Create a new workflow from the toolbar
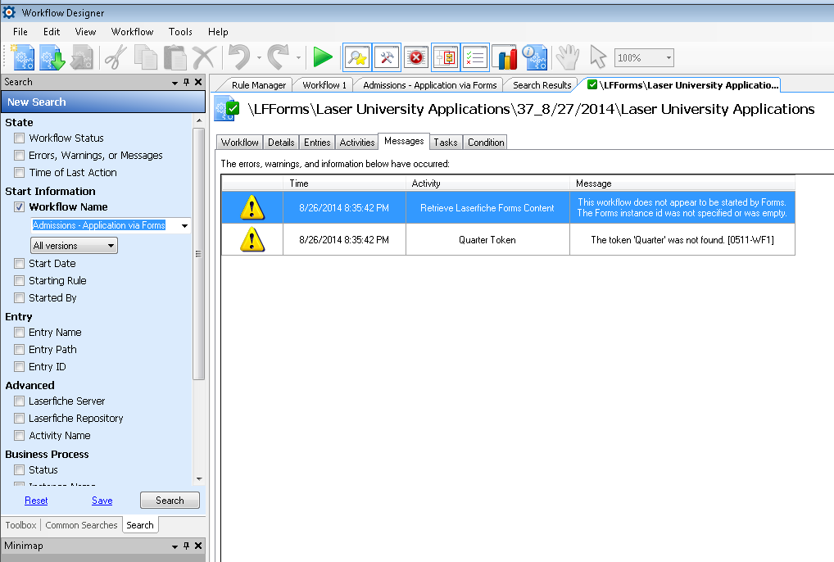 [x=23, y=57]
